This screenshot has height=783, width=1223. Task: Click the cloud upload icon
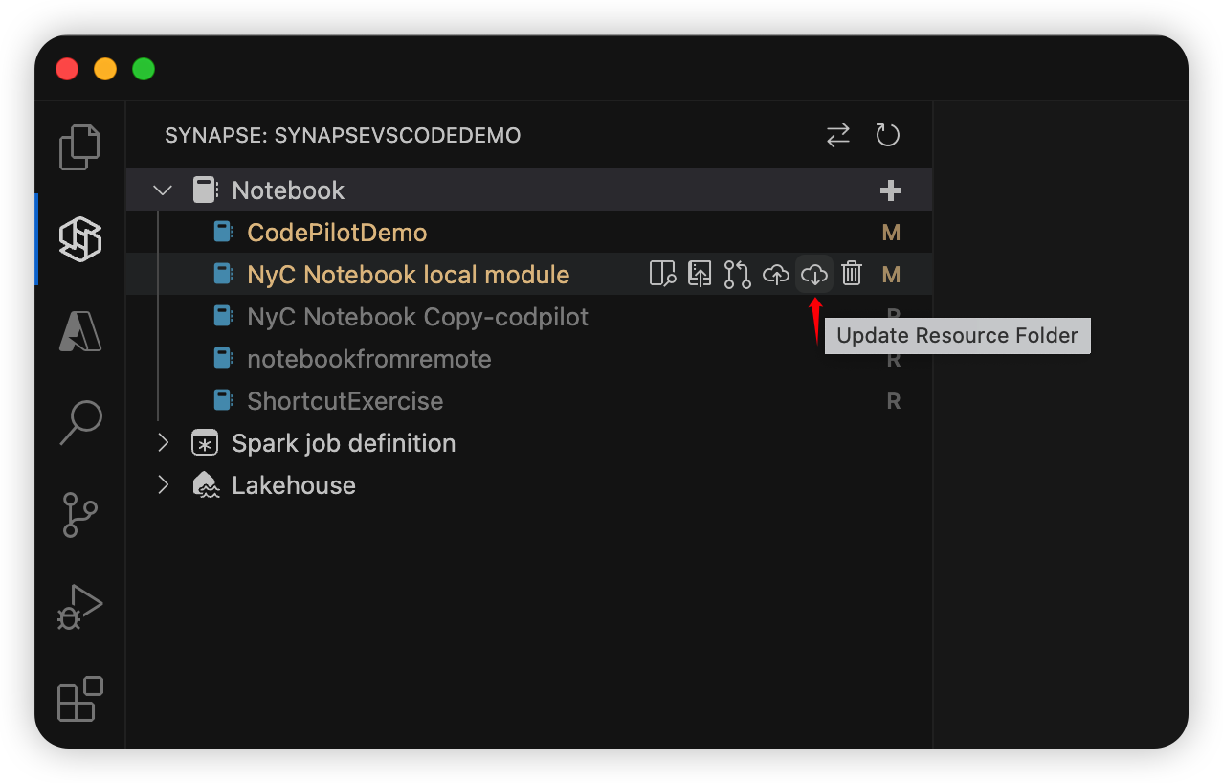pos(775,275)
